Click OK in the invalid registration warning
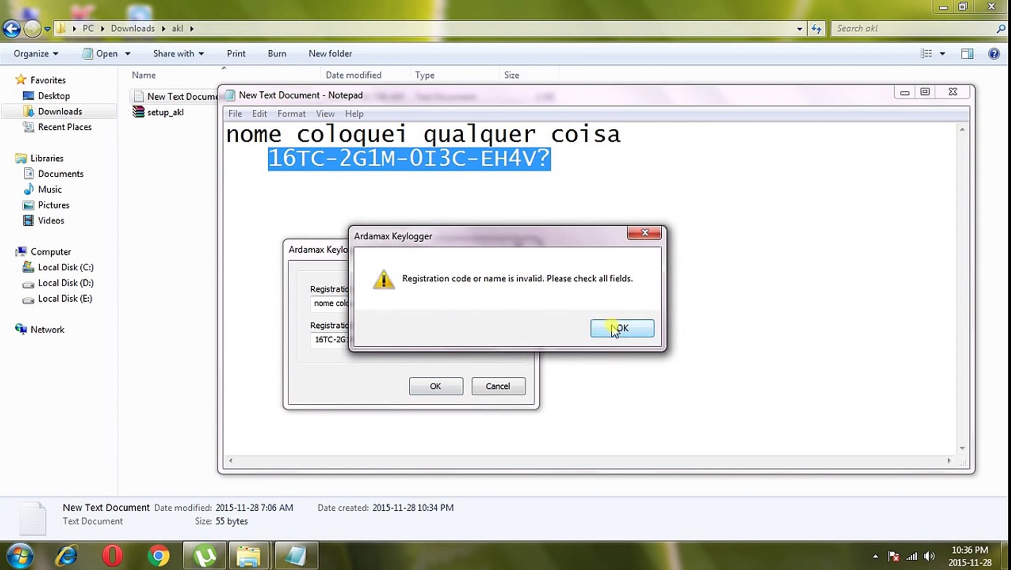The image size is (1011, 570). [622, 328]
